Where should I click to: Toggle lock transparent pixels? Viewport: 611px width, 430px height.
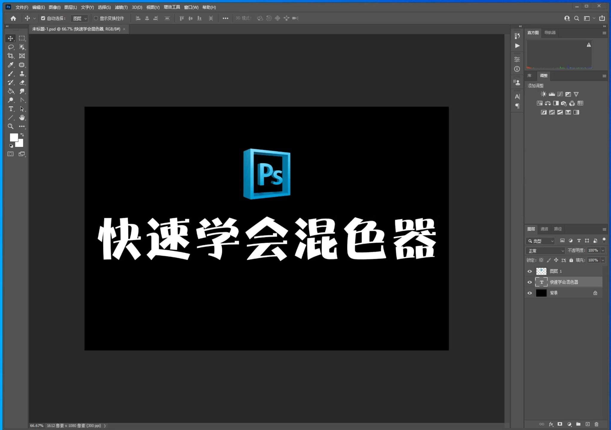(x=541, y=260)
